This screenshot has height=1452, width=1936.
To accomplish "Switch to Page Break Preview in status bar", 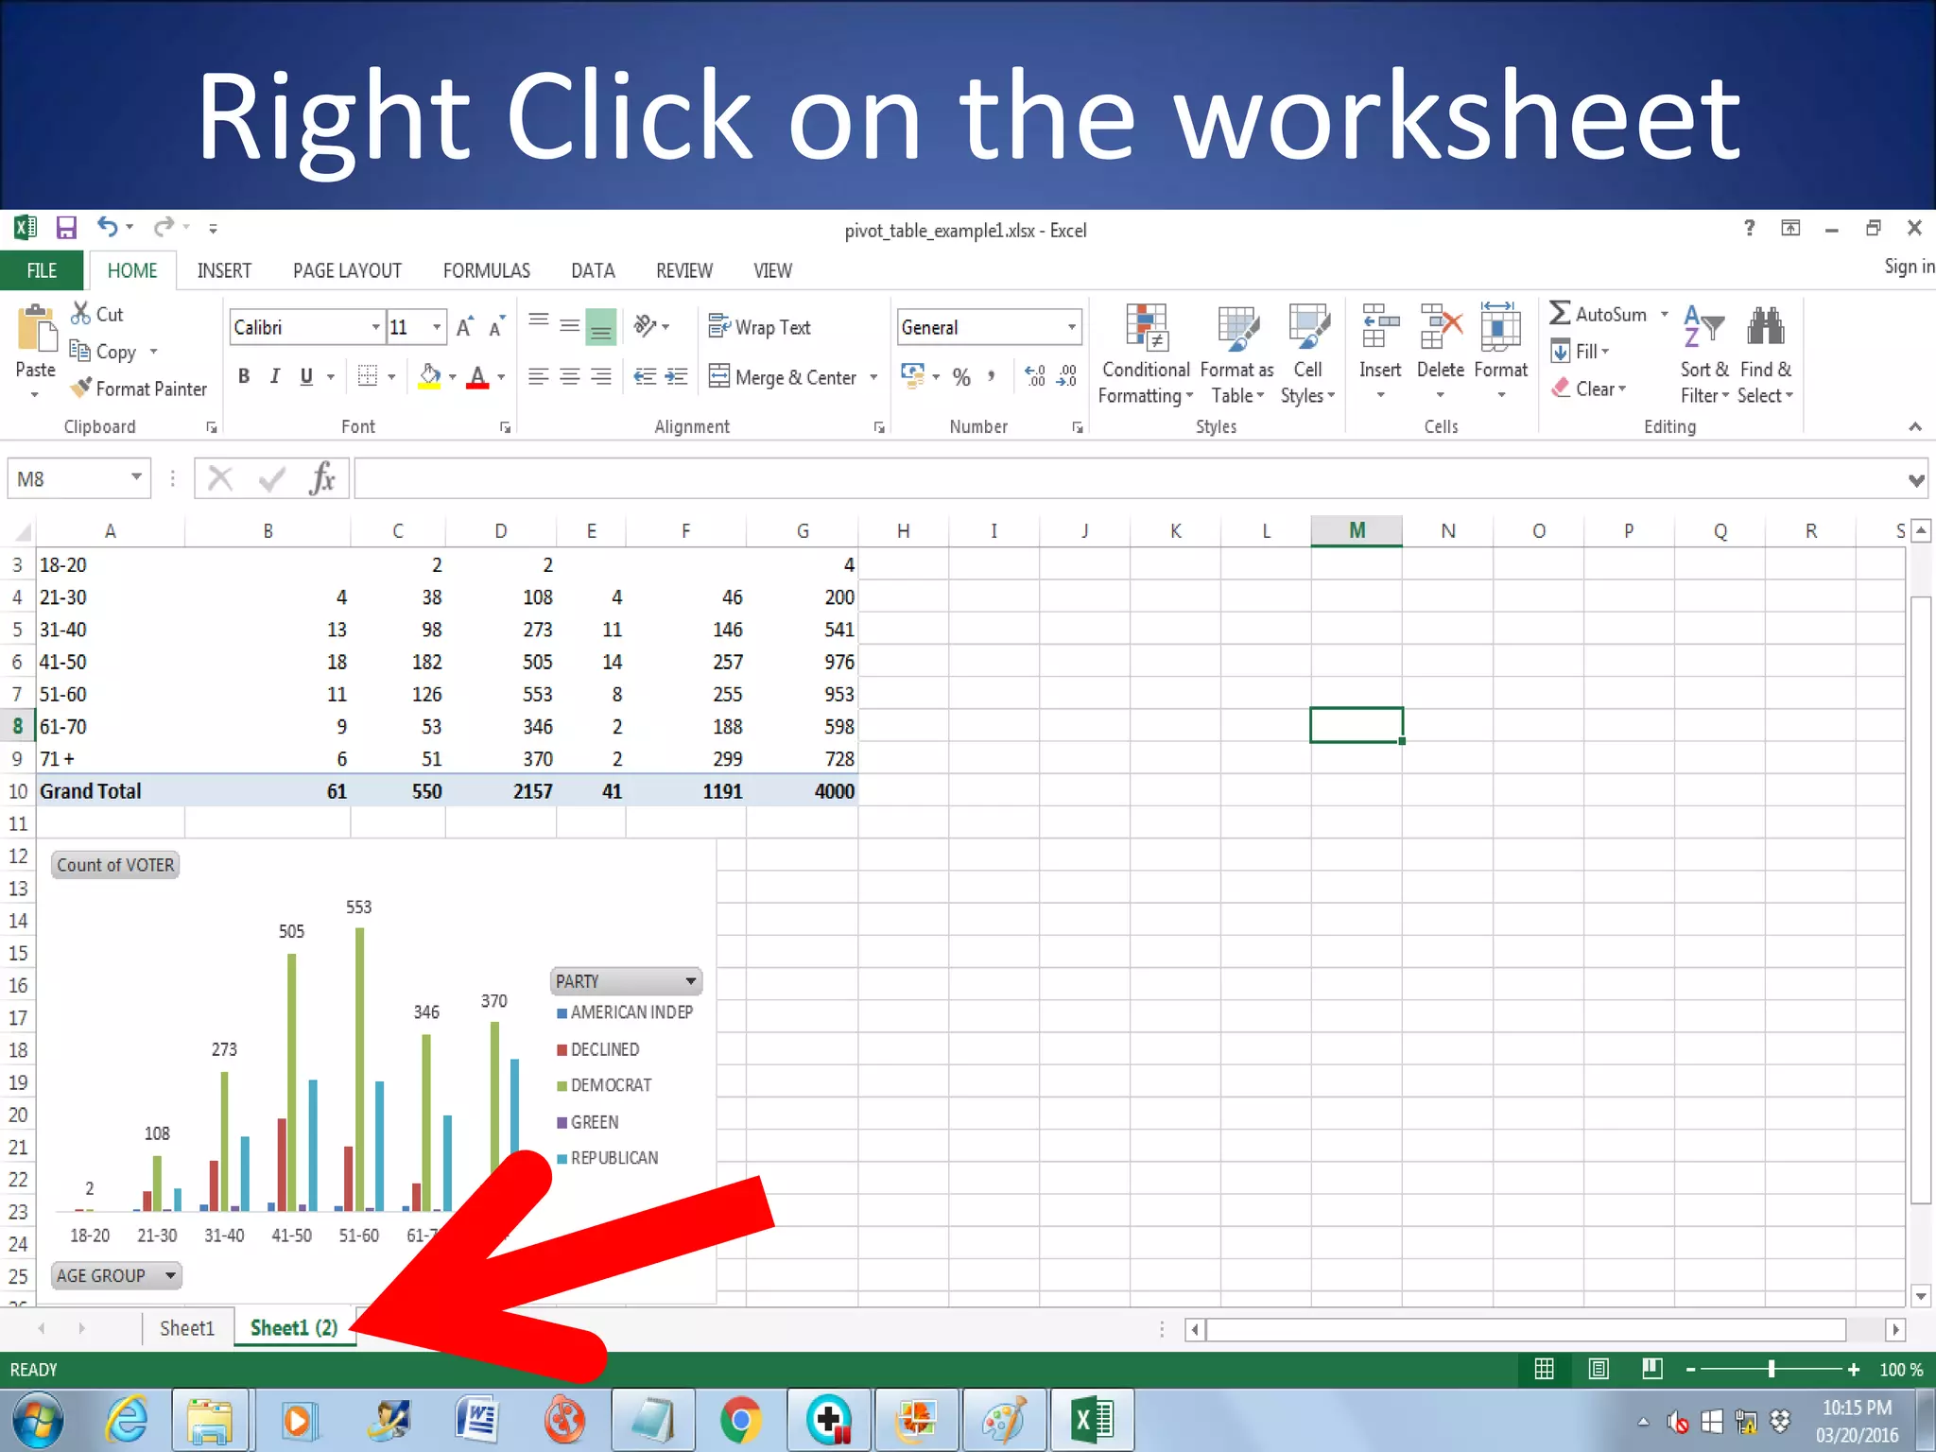I will (1652, 1369).
